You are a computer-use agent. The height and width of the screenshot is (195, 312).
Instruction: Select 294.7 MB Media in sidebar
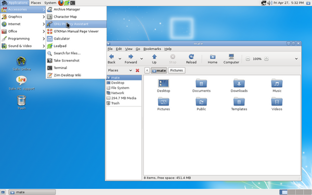(x=124, y=98)
